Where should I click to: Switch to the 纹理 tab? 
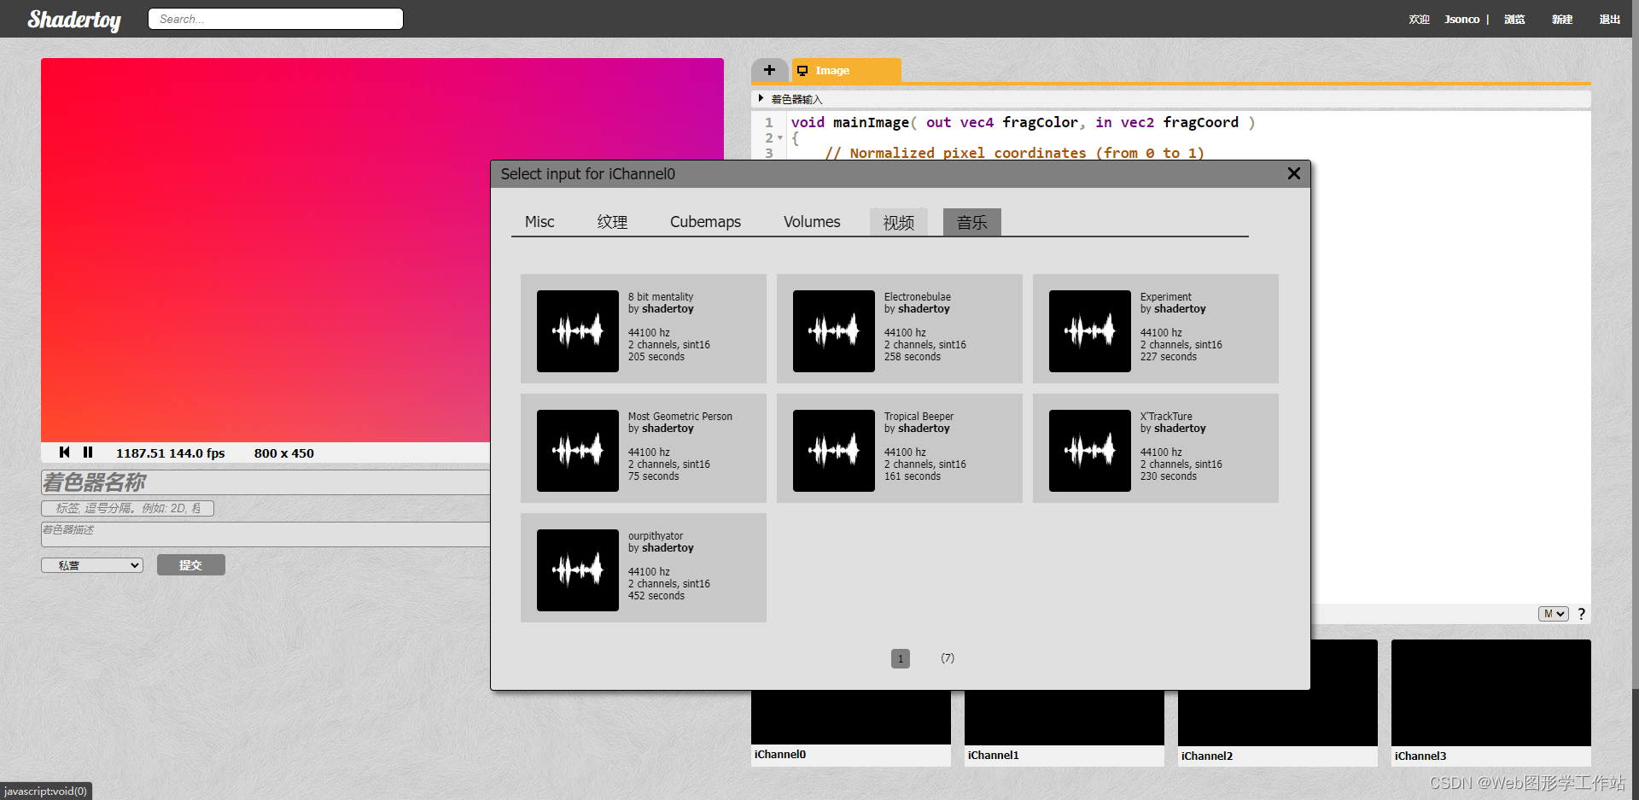click(612, 222)
